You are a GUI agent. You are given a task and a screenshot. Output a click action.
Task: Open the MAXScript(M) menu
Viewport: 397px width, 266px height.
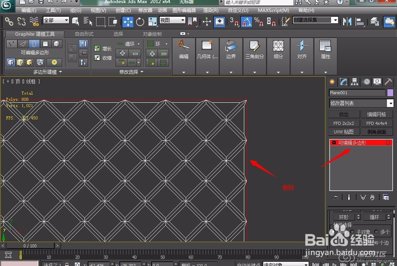[x=274, y=10]
